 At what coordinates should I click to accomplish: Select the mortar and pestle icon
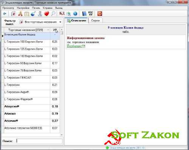(x=33, y=14)
